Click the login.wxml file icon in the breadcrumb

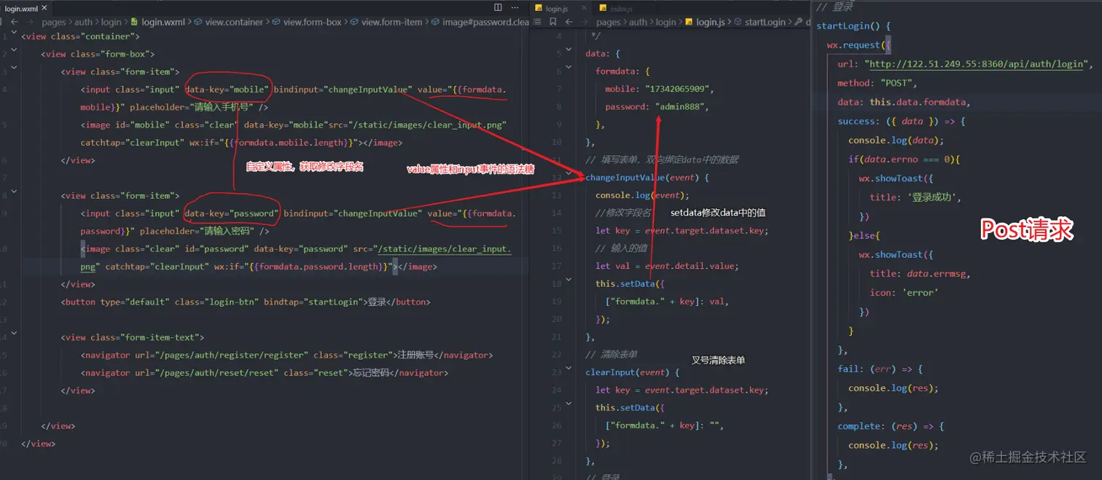[x=134, y=22]
